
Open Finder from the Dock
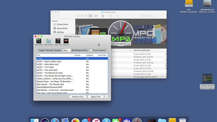[35, 120]
